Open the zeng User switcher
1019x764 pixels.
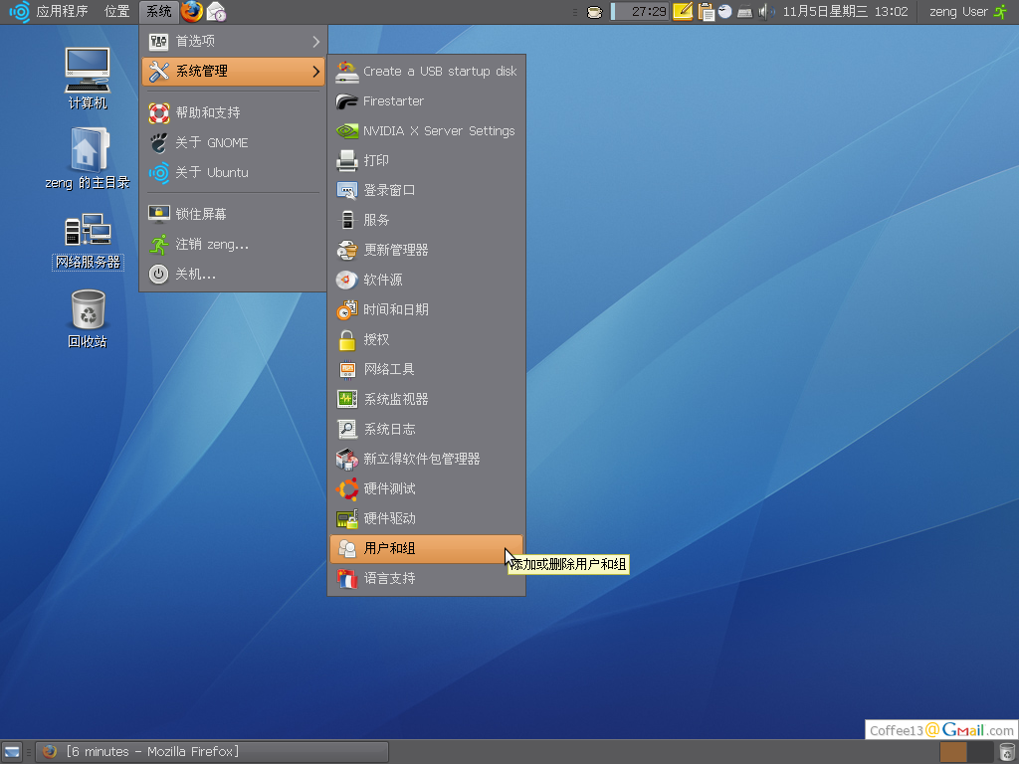pyautogui.click(x=958, y=12)
